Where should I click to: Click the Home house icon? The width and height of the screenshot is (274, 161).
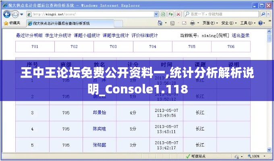click(x=160, y=23)
